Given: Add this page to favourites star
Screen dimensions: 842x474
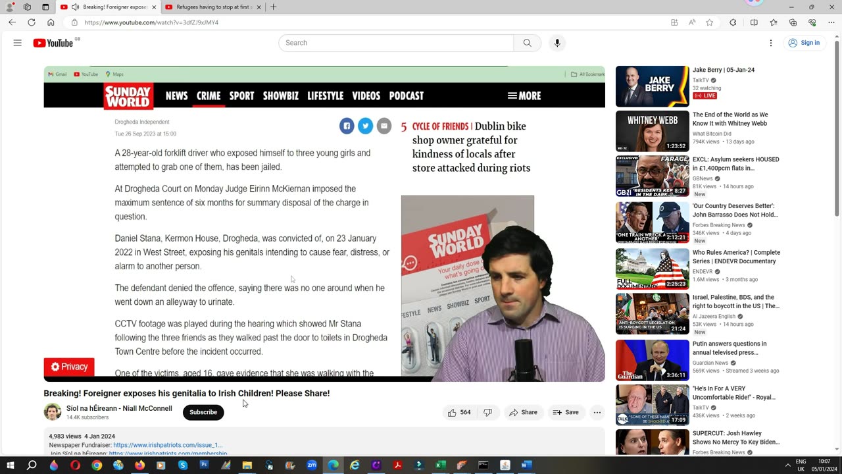Looking at the screenshot, I should pos(709,22).
